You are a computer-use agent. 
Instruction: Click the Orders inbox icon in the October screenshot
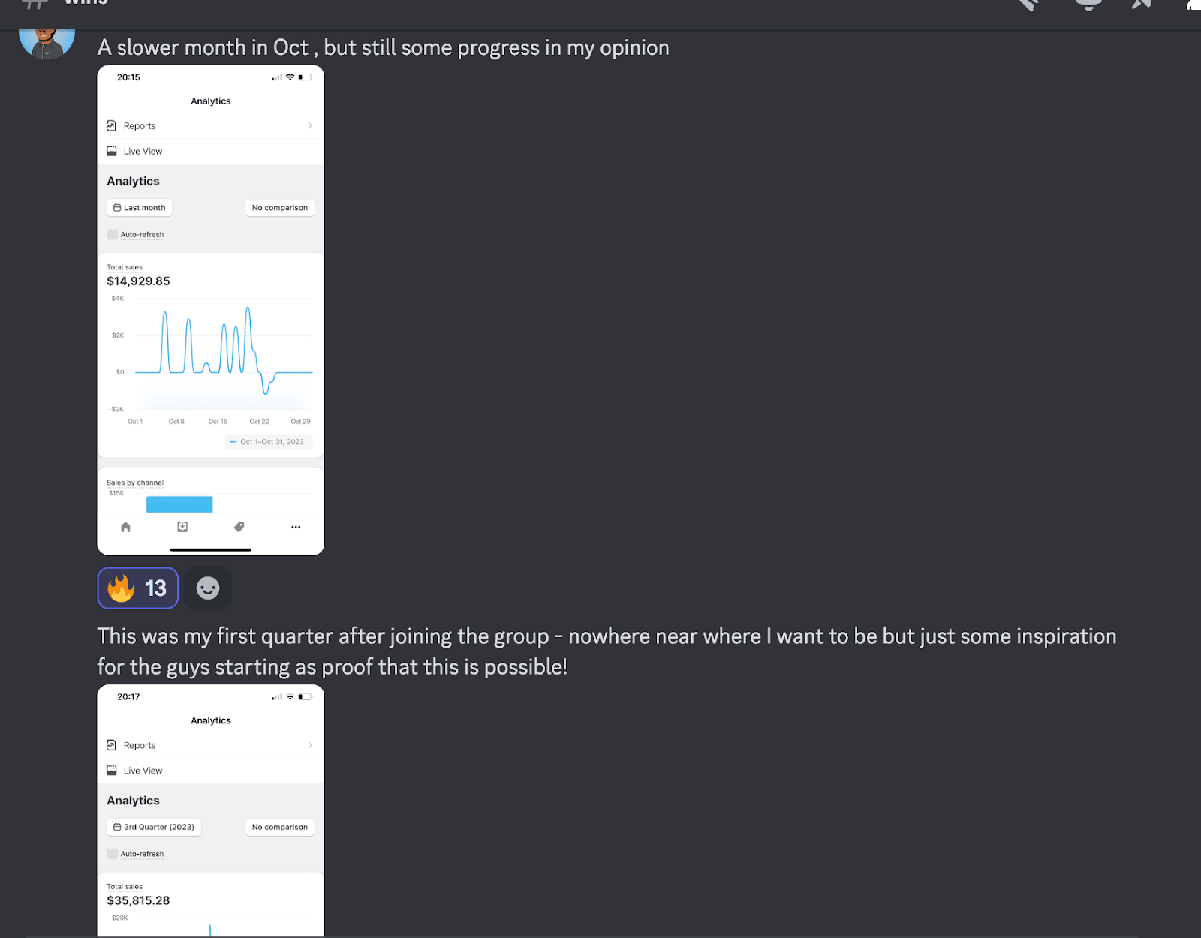click(182, 527)
